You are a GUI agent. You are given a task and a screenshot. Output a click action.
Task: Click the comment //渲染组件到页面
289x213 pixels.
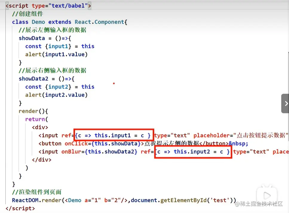37,192
